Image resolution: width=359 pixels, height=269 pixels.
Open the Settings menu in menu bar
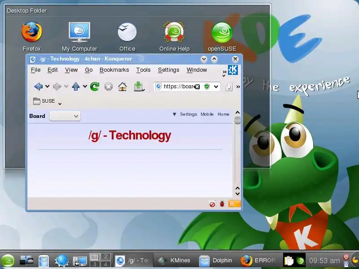point(169,70)
